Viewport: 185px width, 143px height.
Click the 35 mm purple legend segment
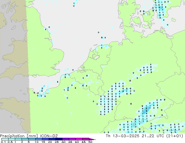[x=73, y=139]
